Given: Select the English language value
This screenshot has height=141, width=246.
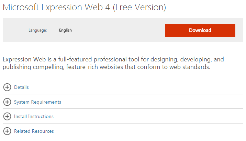Looking at the screenshot, I should pyautogui.click(x=65, y=30).
